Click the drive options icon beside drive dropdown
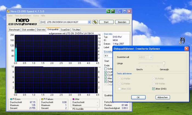Image resolution: width=192 pixels, height=115 pixels. [95, 22]
